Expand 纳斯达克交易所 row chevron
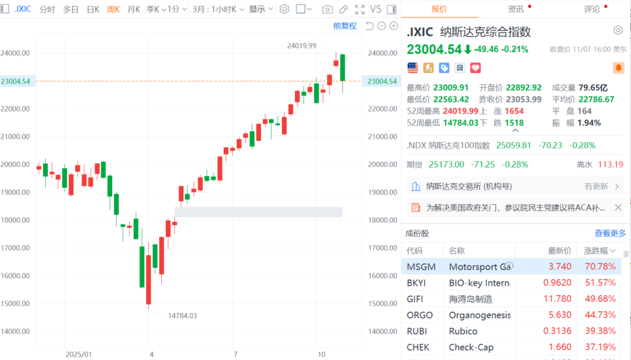631x360 pixels. pyautogui.click(x=617, y=187)
